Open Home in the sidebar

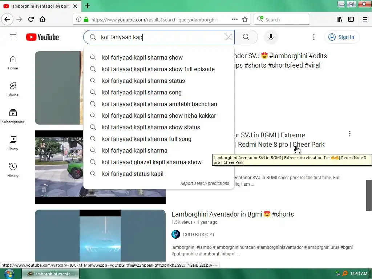(x=13, y=62)
